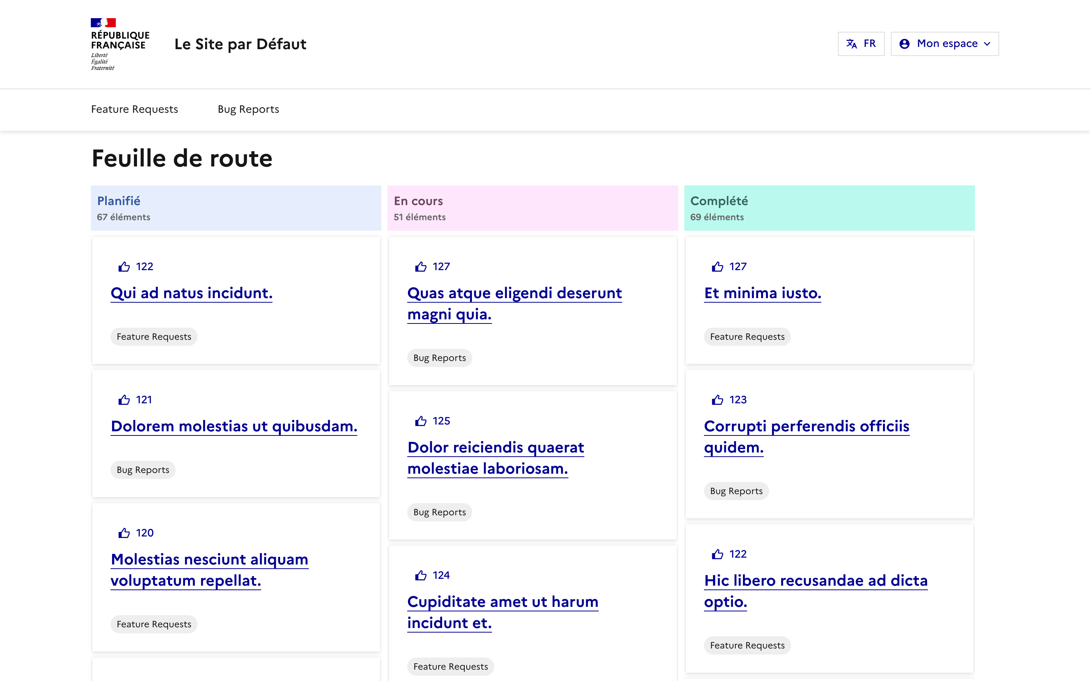Go to Bug Reports in the navigation bar
Screen dimensions: 1090x681
click(x=248, y=109)
